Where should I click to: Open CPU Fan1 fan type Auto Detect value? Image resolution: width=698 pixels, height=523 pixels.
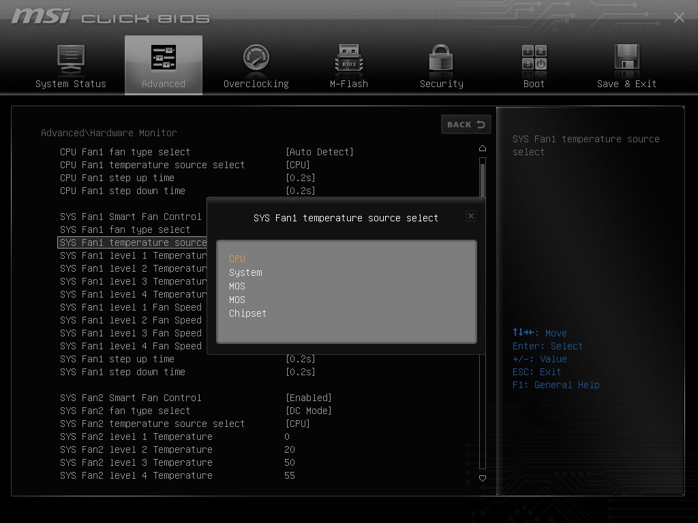[319, 152]
